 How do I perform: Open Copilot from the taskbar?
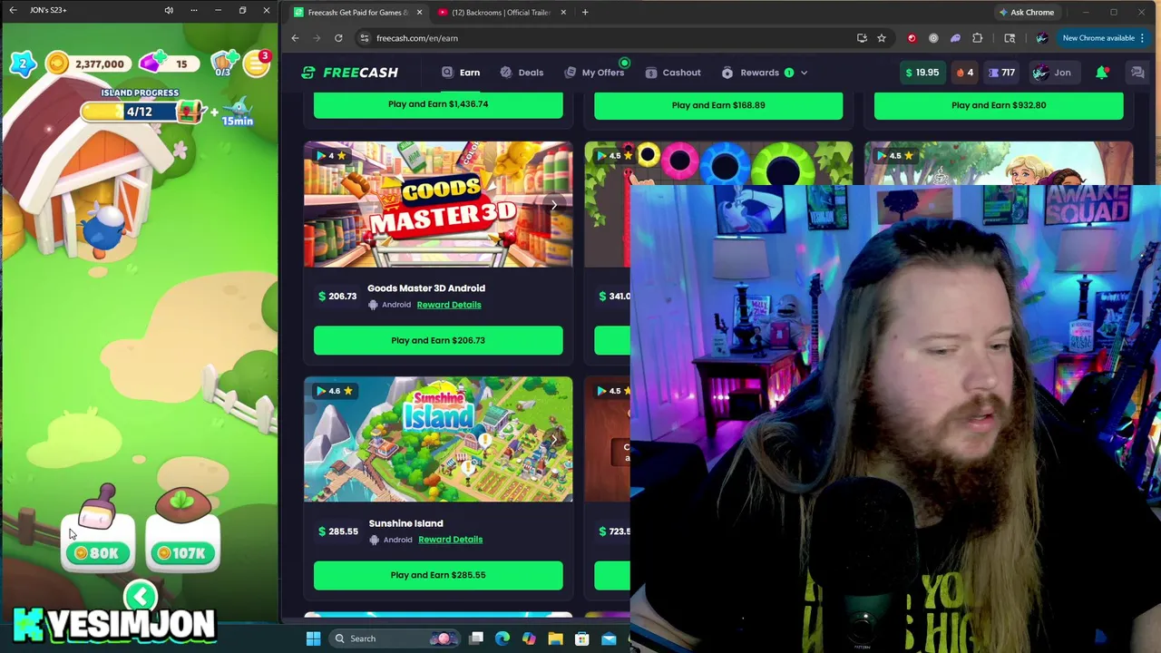coord(529,638)
